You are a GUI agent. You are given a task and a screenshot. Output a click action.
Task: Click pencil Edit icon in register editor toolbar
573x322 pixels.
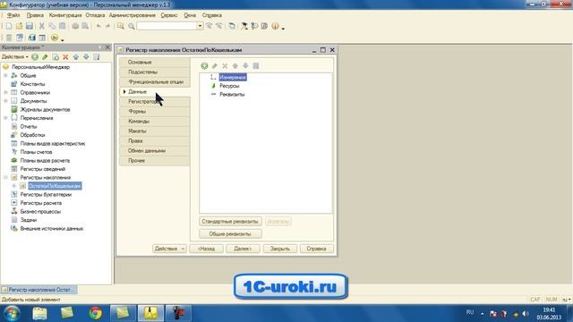[215, 65]
